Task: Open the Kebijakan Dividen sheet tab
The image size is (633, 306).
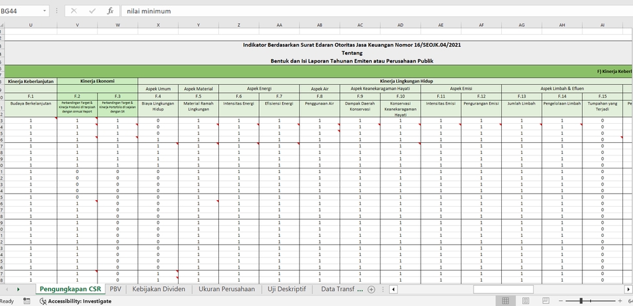Action: 159,289
